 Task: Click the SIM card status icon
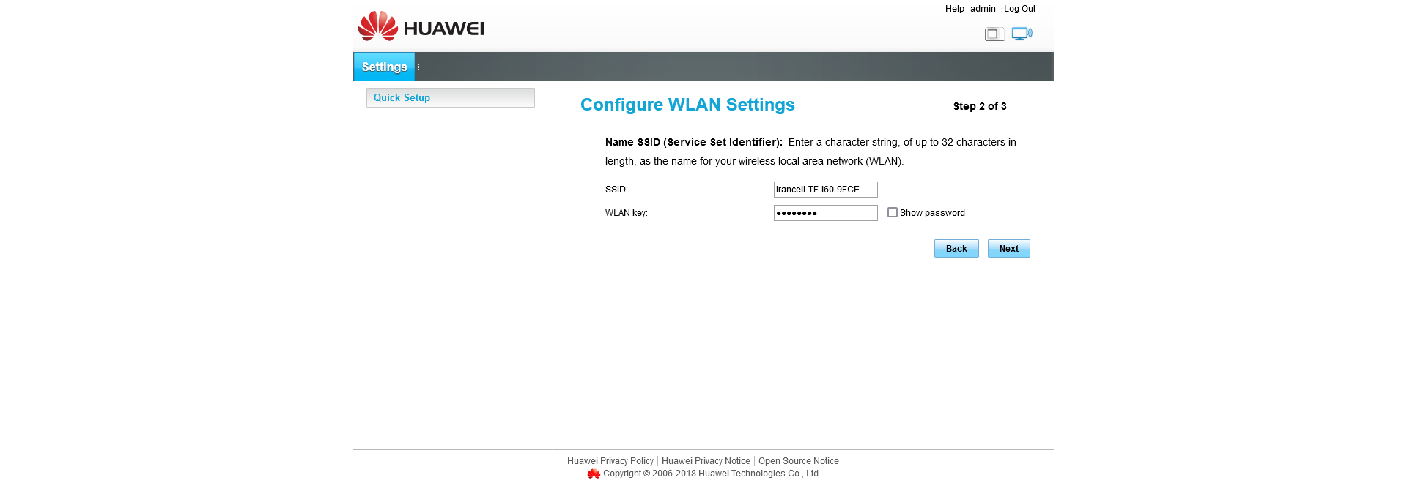pyautogui.click(x=994, y=34)
